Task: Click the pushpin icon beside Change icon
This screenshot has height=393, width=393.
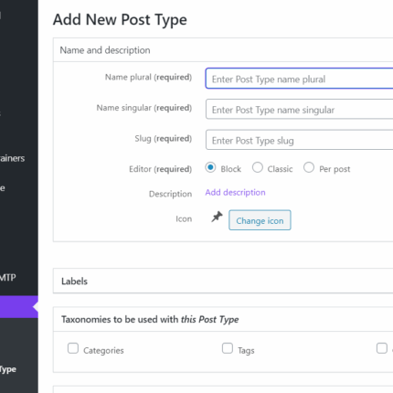Action: tap(217, 217)
